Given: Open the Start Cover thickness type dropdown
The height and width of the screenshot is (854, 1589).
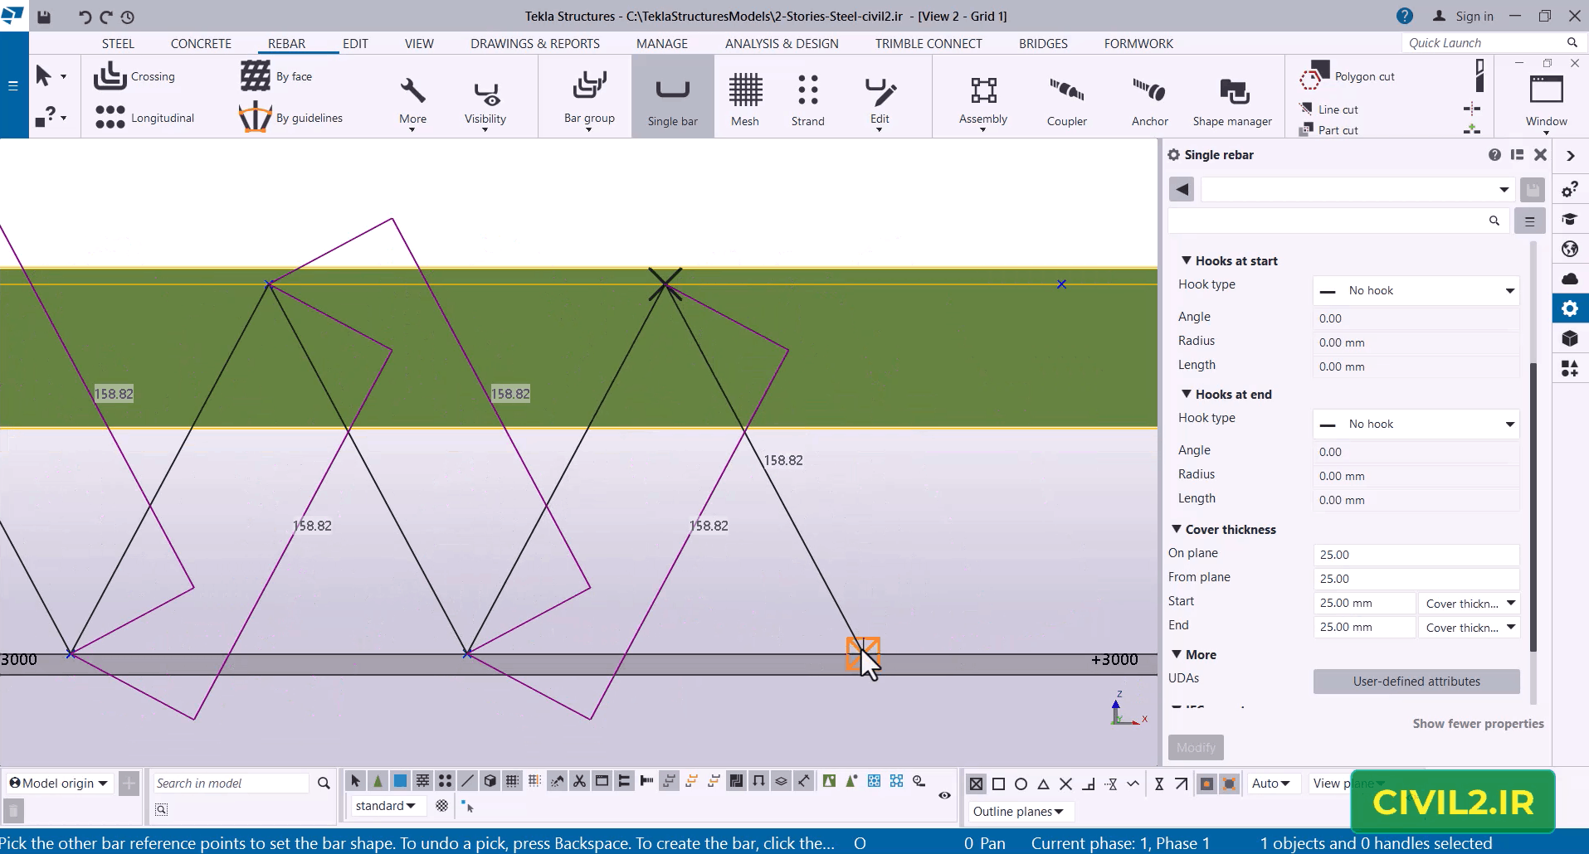Looking at the screenshot, I should [1470, 604].
